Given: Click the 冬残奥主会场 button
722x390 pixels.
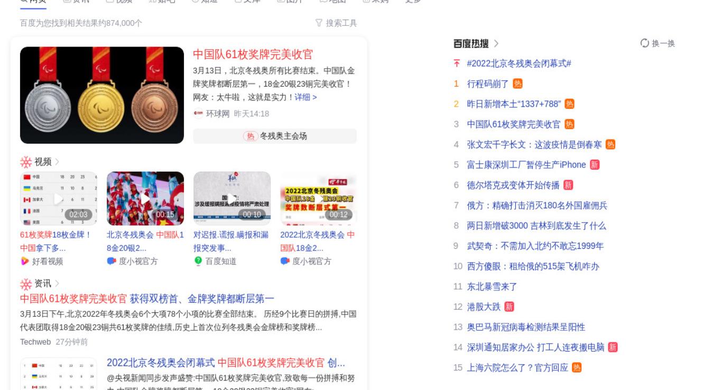Looking at the screenshot, I should pyautogui.click(x=275, y=136).
